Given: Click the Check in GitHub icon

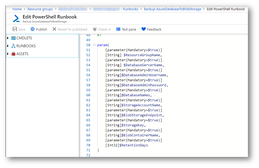Looking at the screenshot, I should click(x=95, y=29).
